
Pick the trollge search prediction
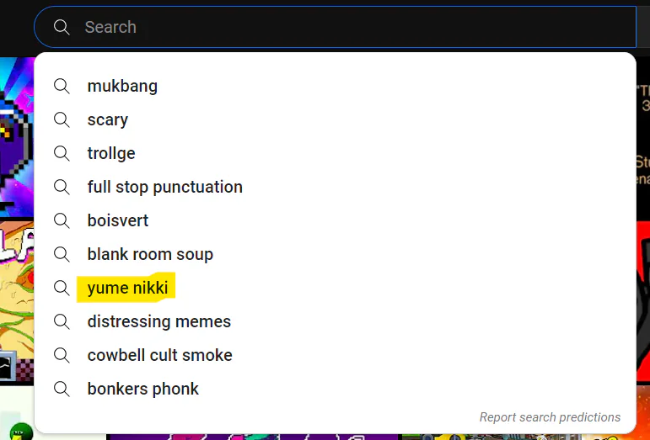pos(111,153)
